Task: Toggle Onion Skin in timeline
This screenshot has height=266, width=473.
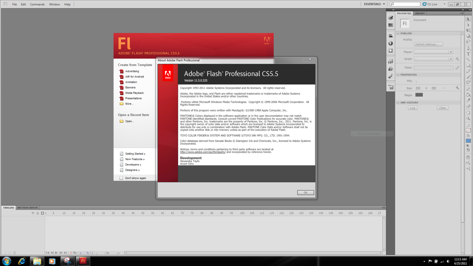Action: click(80, 253)
